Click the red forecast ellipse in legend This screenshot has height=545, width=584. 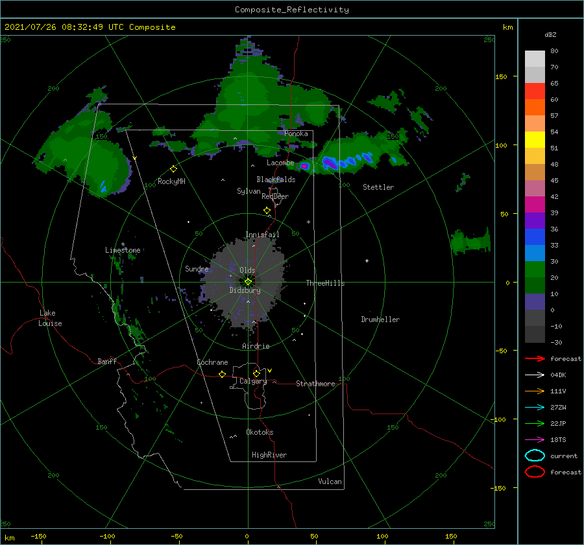535,472
